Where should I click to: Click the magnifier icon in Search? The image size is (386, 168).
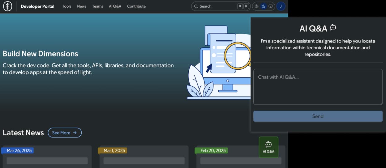point(196,6)
